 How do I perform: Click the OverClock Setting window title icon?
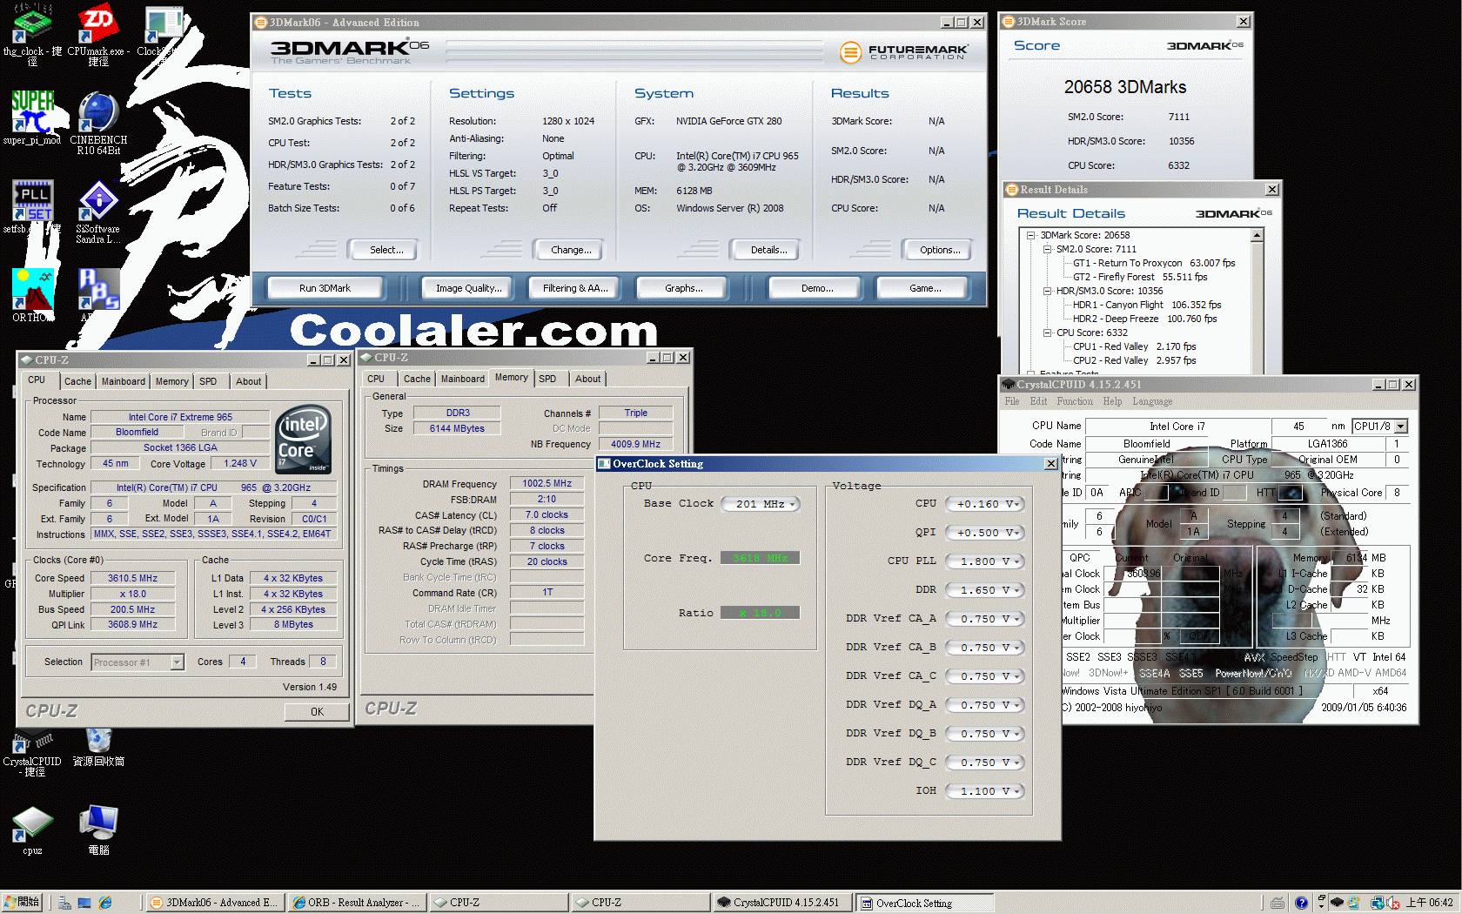(605, 464)
